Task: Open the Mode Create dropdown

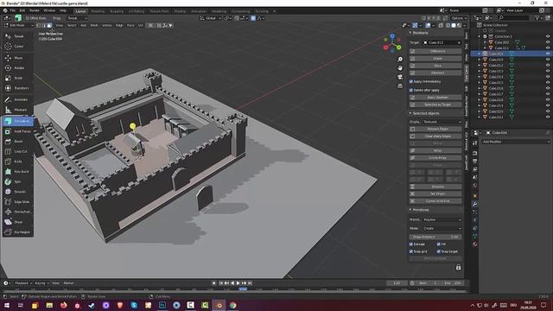Action: point(442,228)
